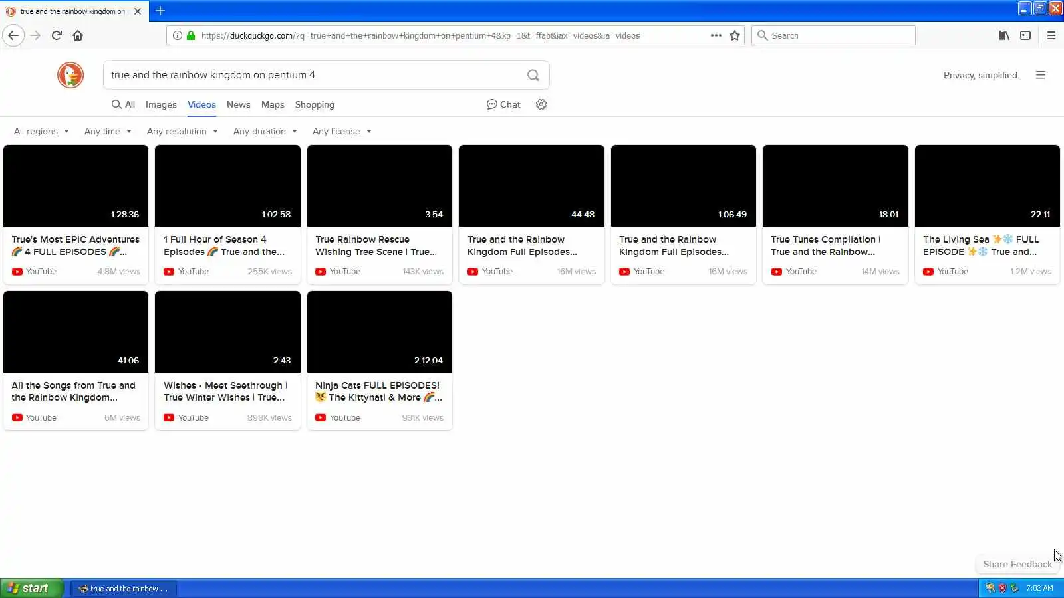Open the Firefox hamburger menu

pos(1051,35)
